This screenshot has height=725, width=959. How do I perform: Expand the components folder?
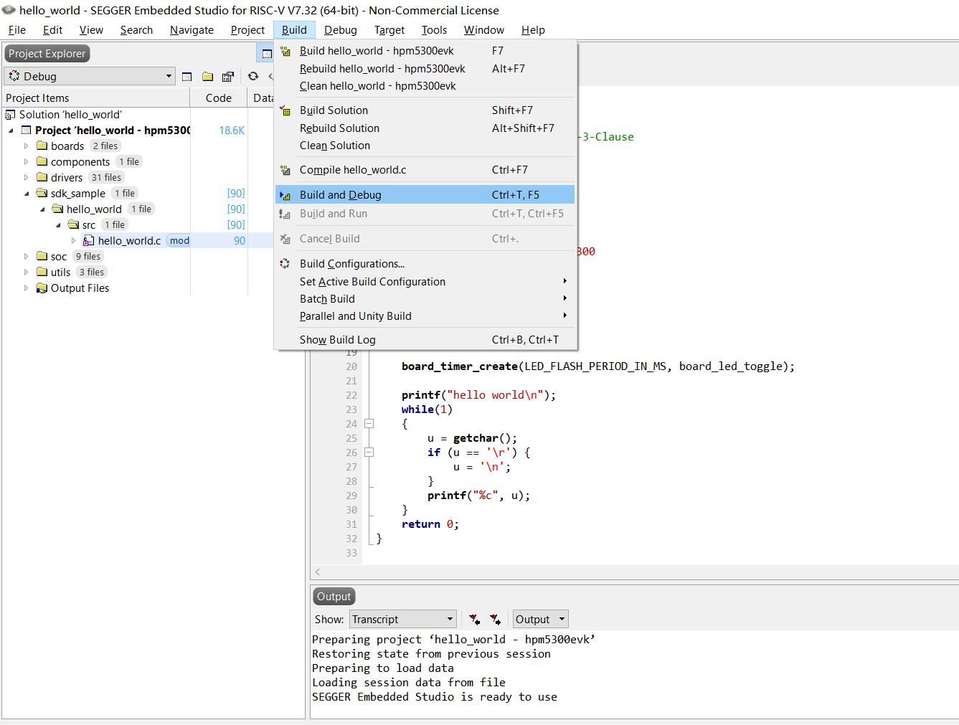(27, 162)
